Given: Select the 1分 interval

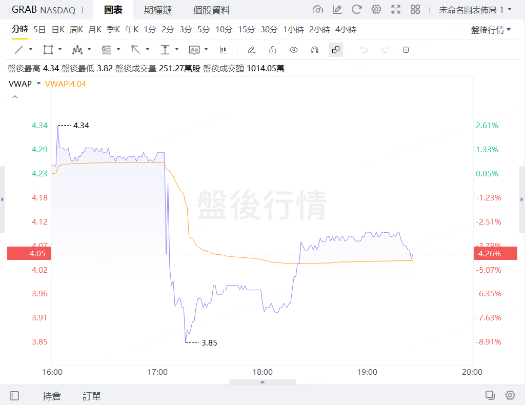Looking at the screenshot, I should tap(150, 30).
